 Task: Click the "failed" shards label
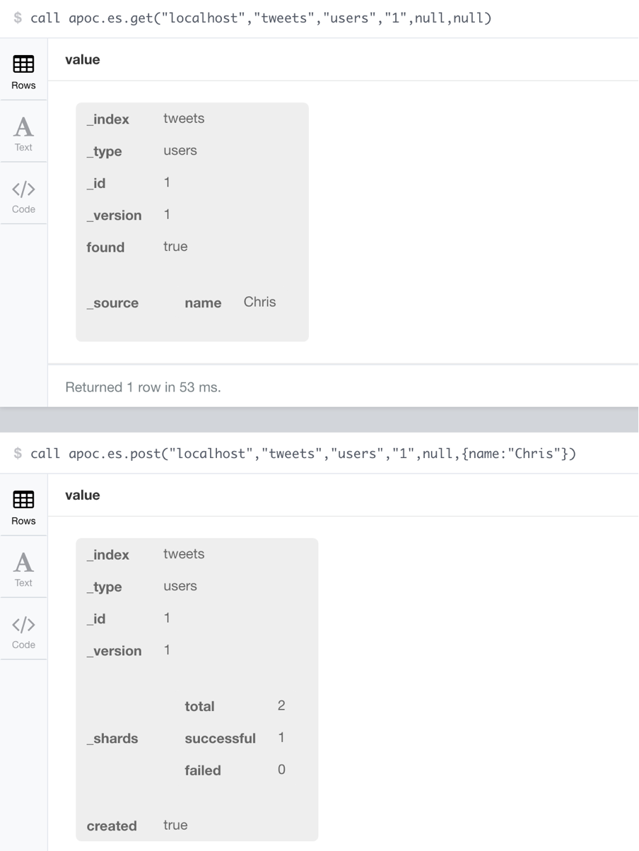pos(203,770)
